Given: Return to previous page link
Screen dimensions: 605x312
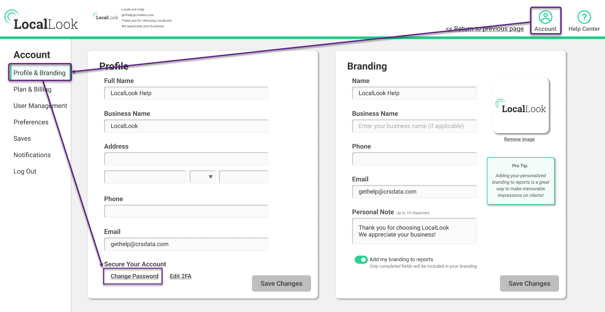Looking at the screenshot, I should tap(485, 29).
